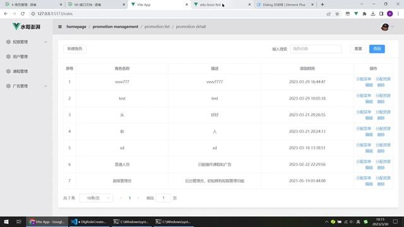Go to the next page arrow
Screen dimensions: 404x227
(138, 198)
